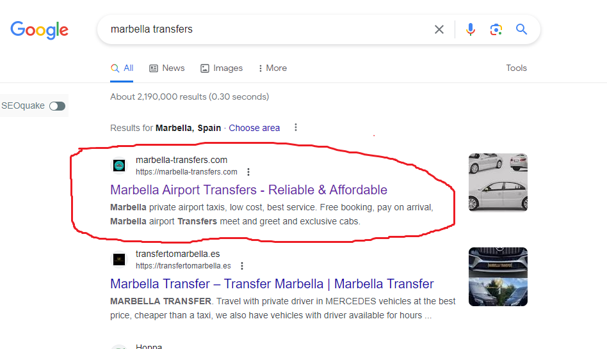Click the blue magnifier search icon
The height and width of the screenshot is (349, 607).
click(x=522, y=29)
